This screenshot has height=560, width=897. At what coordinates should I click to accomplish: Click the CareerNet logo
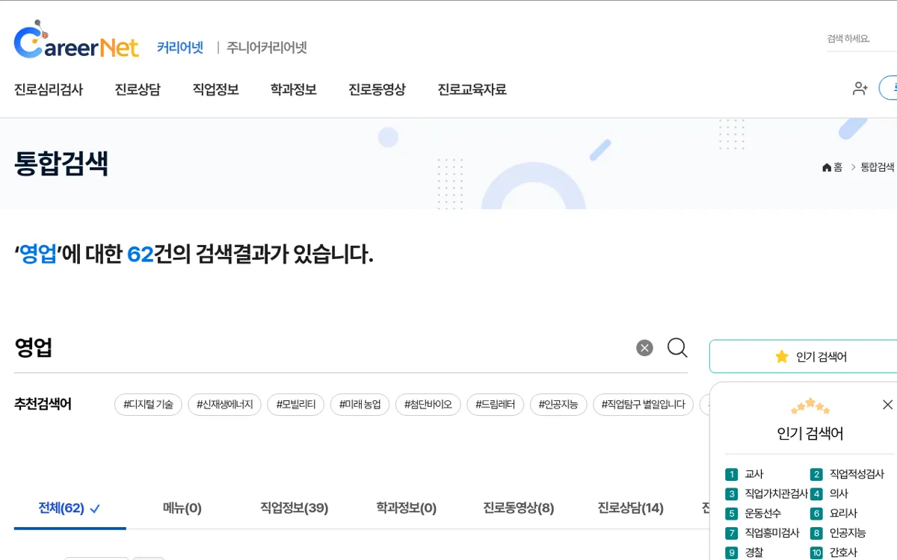coord(76,40)
